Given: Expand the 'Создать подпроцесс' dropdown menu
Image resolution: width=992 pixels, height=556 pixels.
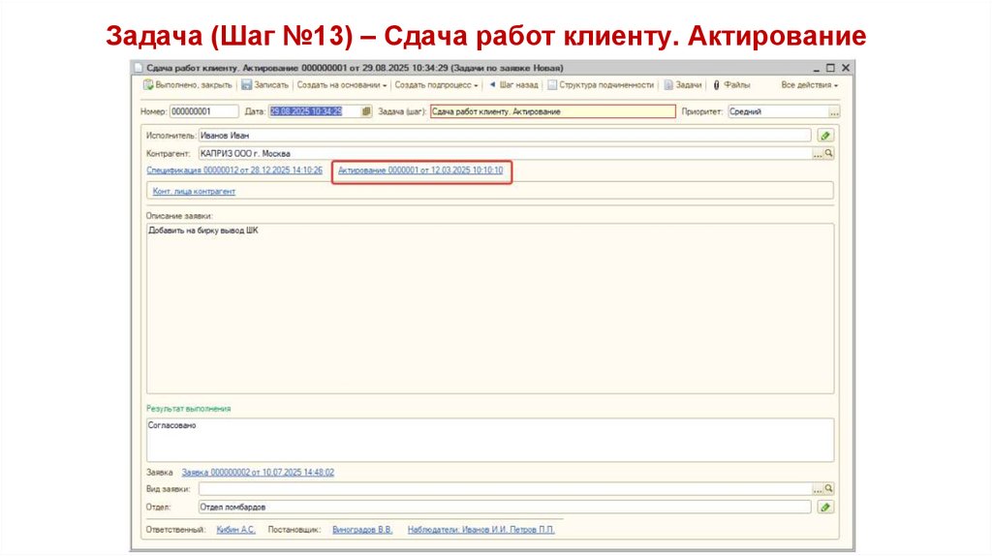Looking at the screenshot, I should [x=437, y=85].
